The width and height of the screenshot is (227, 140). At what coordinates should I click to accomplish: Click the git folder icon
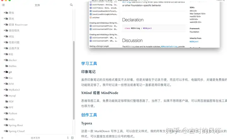7,72
